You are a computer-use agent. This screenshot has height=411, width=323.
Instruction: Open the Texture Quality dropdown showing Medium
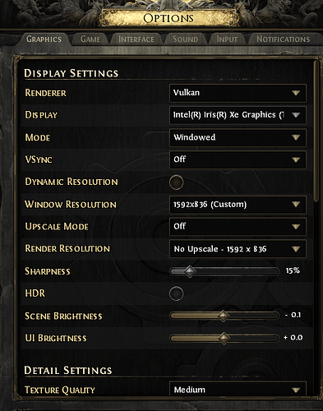pyautogui.click(x=238, y=389)
